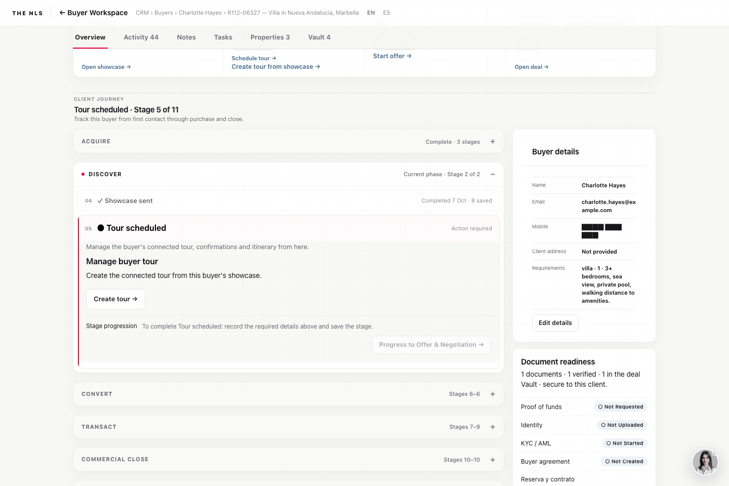Expand the Transact phase plus icon

click(493, 427)
